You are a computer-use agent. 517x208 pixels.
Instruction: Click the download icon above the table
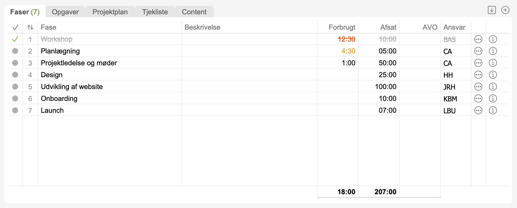coord(492,10)
